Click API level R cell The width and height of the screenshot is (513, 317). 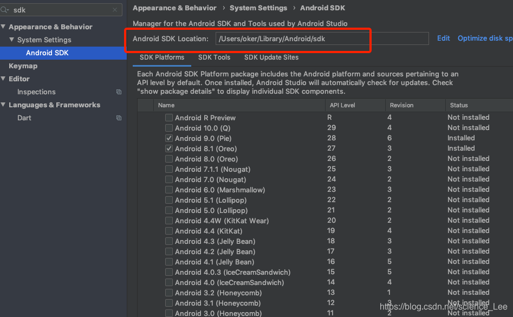329,117
